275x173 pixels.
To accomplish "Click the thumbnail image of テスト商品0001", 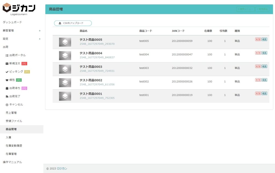I will (x=65, y=96).
